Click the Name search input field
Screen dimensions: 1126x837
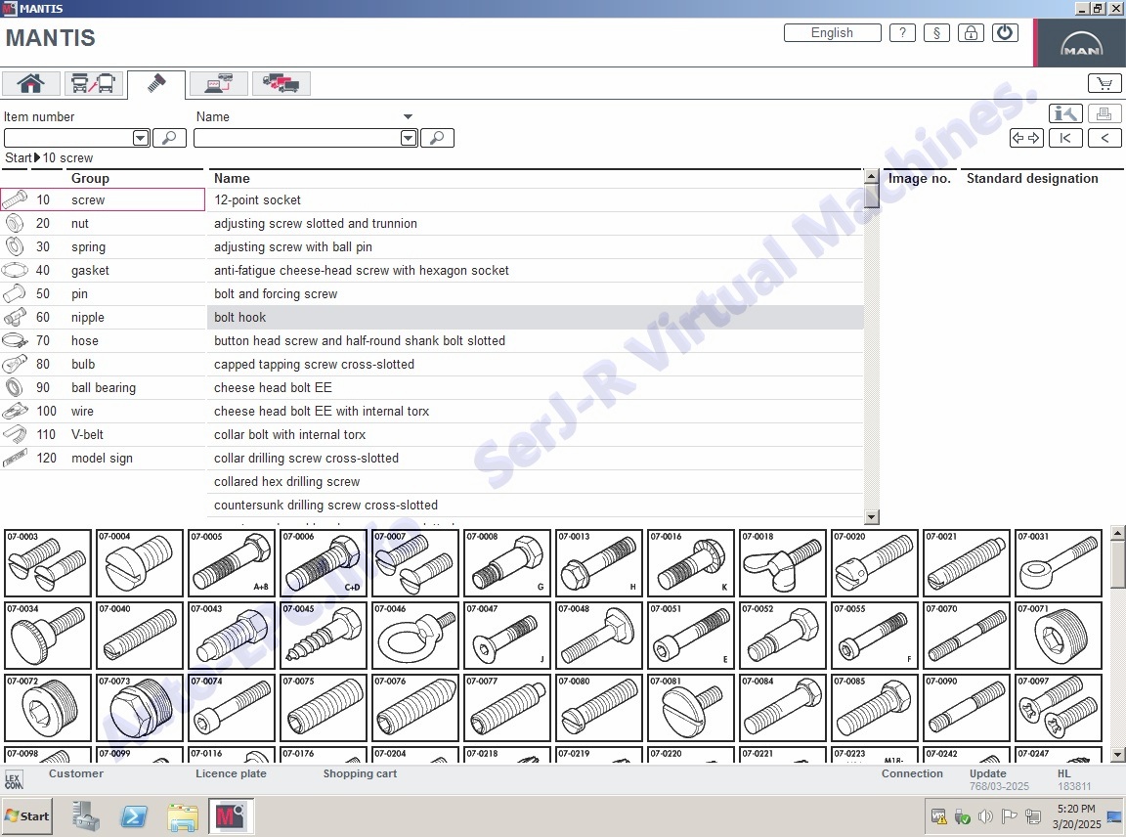point(297,138)
